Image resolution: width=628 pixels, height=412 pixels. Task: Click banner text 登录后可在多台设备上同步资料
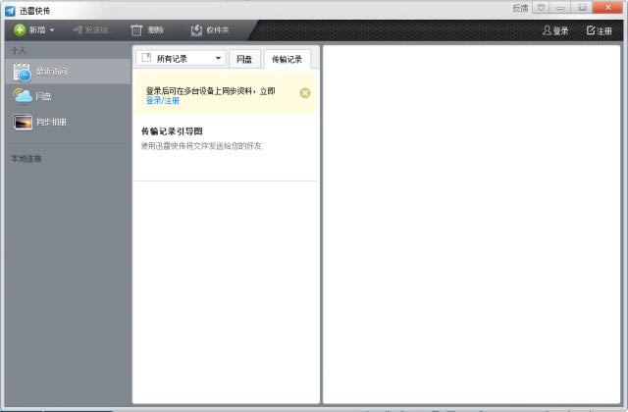click(198, 91)
